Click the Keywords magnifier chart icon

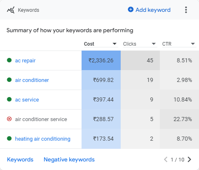click(x=11, y=10)
